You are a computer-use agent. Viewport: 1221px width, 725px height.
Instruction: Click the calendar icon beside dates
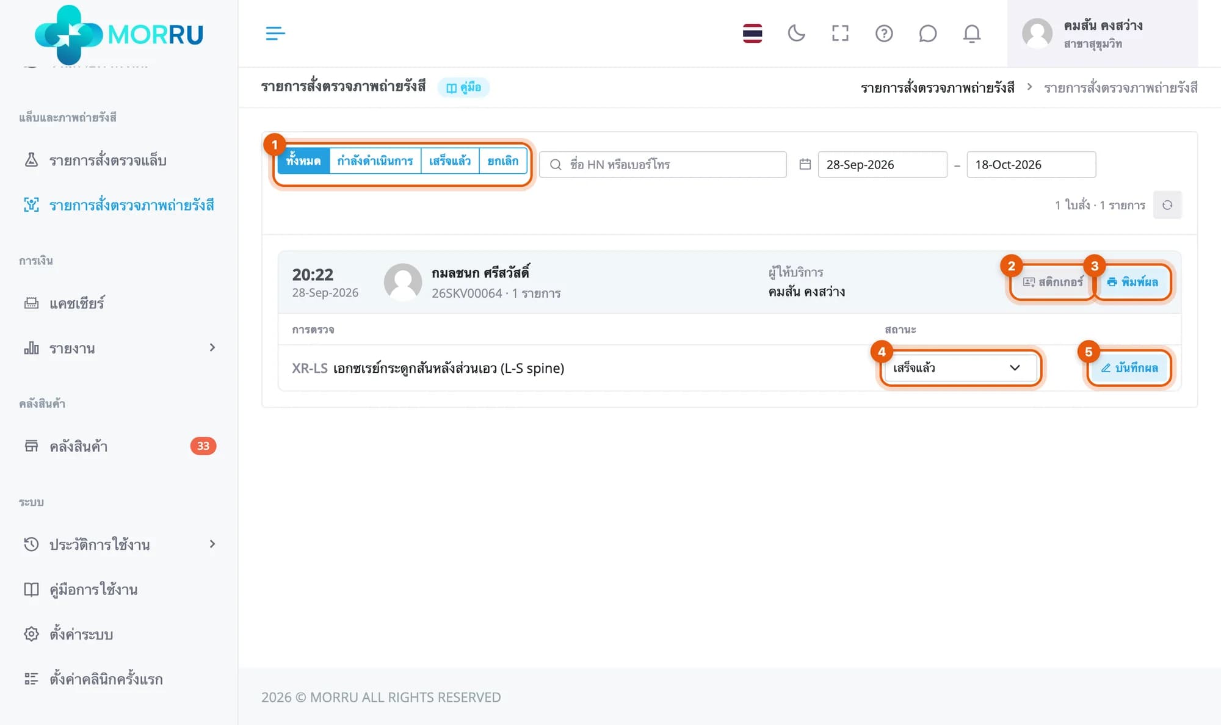(x=805, y=164)
